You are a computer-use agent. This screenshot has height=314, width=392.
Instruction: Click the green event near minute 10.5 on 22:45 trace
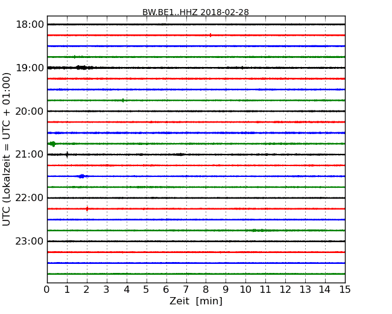tap(258, 230)
